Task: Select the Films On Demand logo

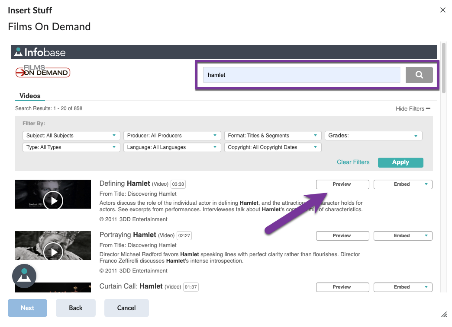Action: tap(42, 71)
